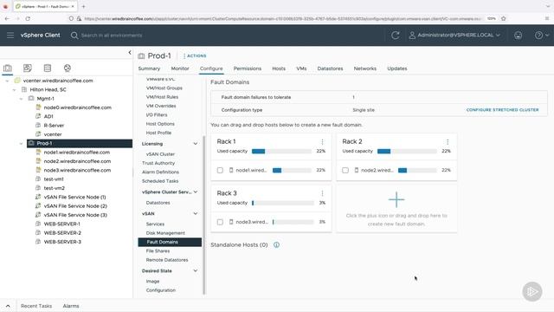Image resolution: width=554 pixels, height=312 pixels.
Task: Open Recent Tasks bottom tab
Action: tap(36, 306)
